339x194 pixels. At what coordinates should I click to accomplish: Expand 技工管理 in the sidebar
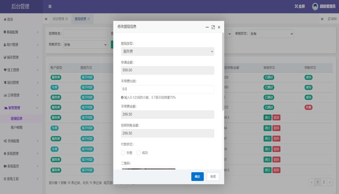pyautogui.click(x=21, y=70)
